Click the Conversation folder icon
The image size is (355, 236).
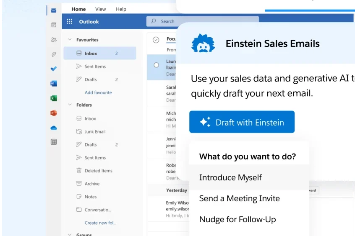(79, 210)
